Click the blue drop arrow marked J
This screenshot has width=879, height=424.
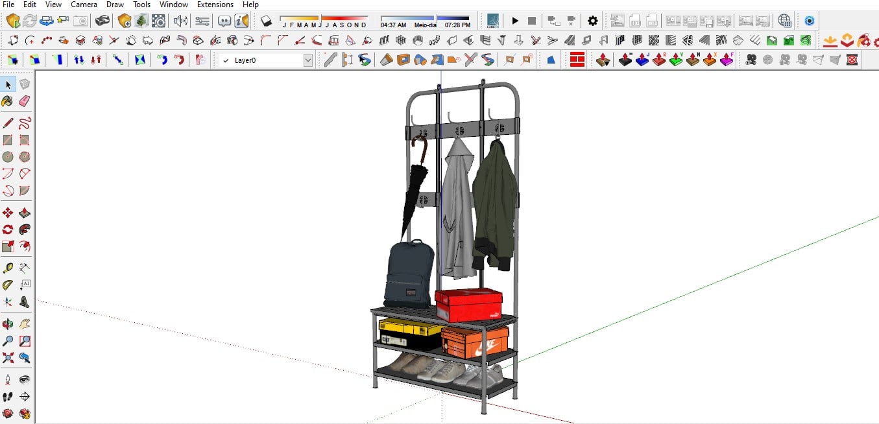coord(642,60)
